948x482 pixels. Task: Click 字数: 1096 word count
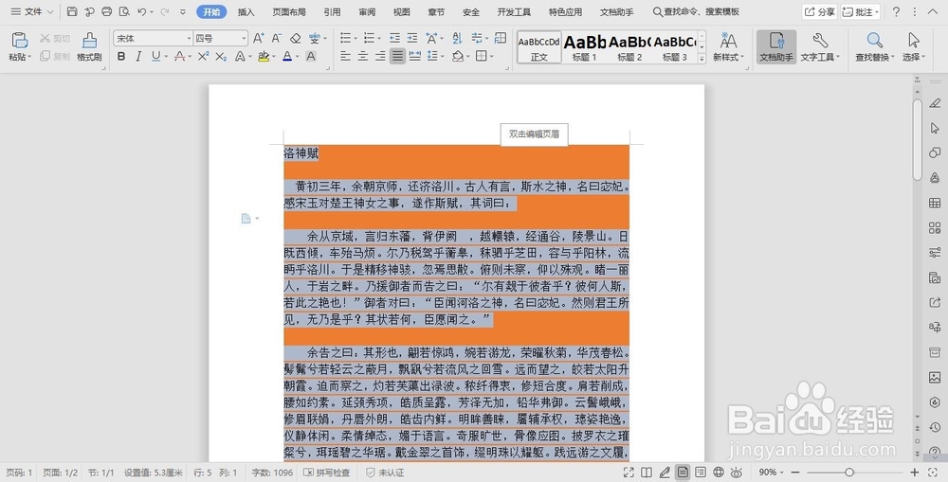point(272,473)
